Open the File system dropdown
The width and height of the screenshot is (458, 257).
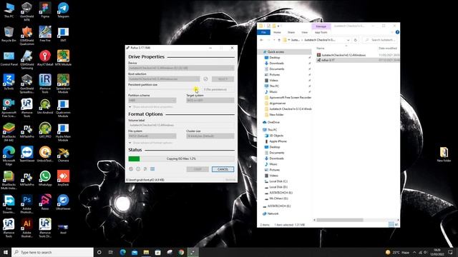tap(152, 136)
